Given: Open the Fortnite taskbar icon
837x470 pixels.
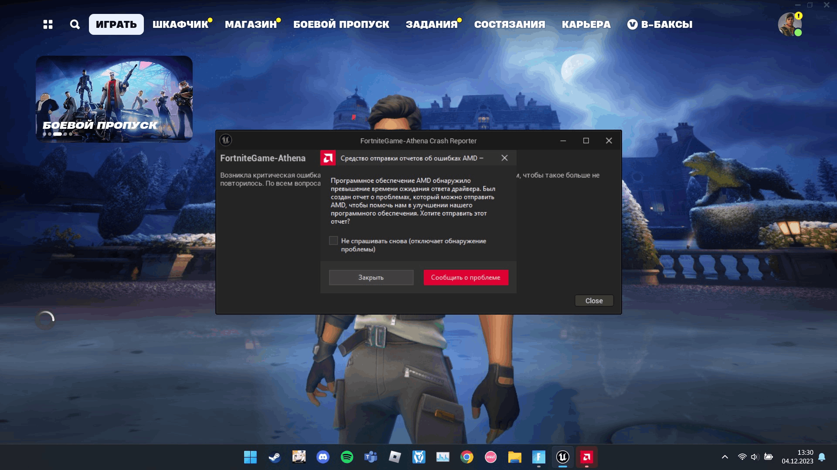Looking at the screenshot, I should [539, 457].
